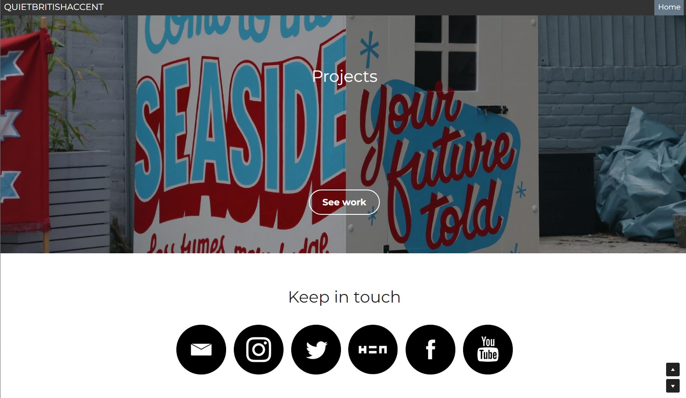Click the white window in the photo

click(445, 52)
